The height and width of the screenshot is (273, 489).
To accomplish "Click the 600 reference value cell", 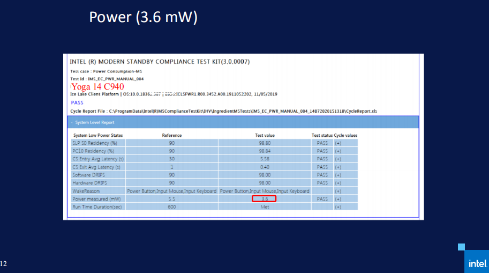I will click(x=172, y=207).
